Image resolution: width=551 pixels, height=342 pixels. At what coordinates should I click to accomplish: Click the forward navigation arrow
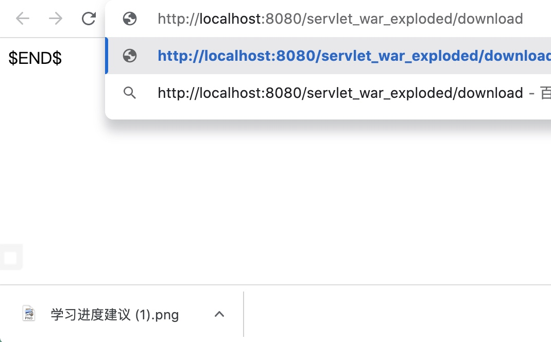pyautogui.click(x=55, y=19)
